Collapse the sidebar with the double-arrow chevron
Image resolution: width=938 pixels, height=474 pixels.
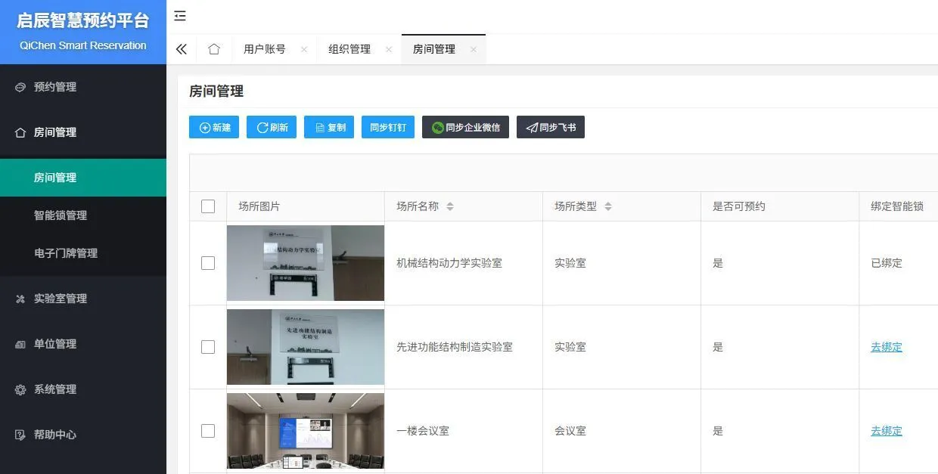tap(182, 48)
